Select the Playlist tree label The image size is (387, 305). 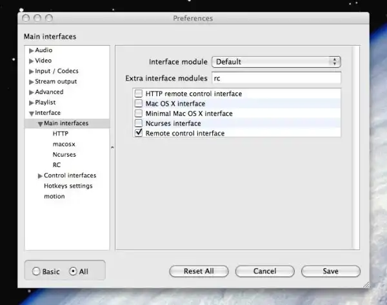click(45, 102)
